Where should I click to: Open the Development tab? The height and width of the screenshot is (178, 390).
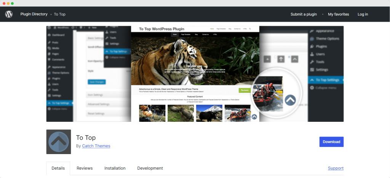(150, 169)
